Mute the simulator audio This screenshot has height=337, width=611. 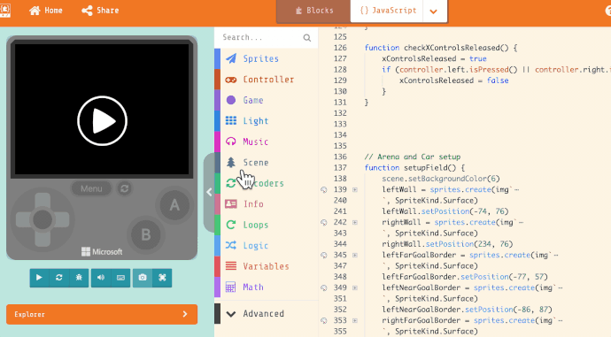[101, 278]
